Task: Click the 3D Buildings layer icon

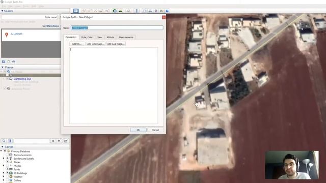Action: 11,173
